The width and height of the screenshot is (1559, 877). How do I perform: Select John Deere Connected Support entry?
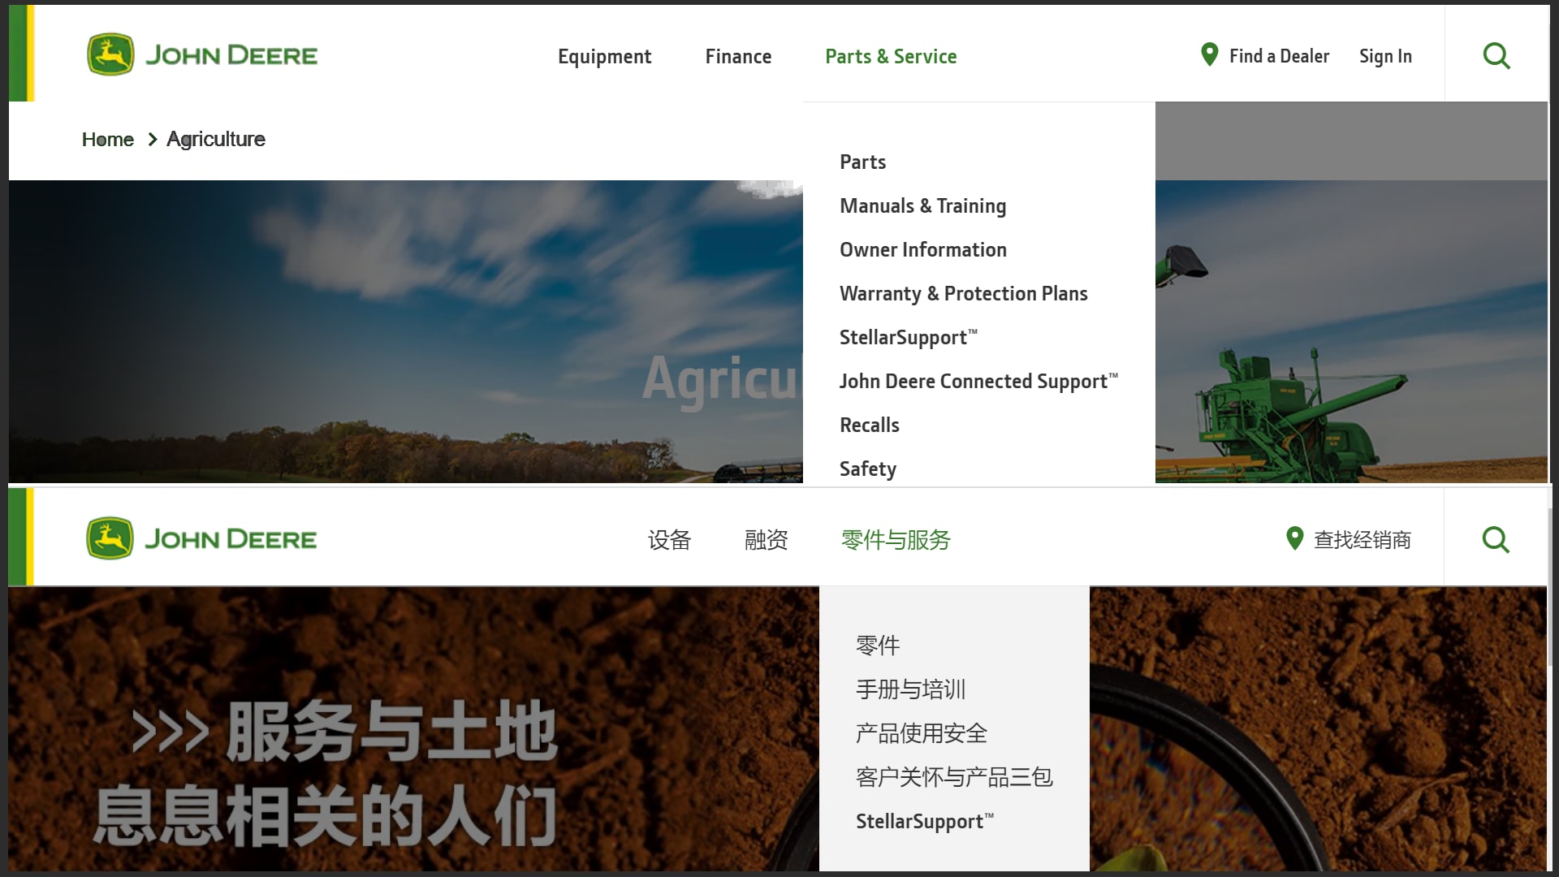[x=978, y=381]
